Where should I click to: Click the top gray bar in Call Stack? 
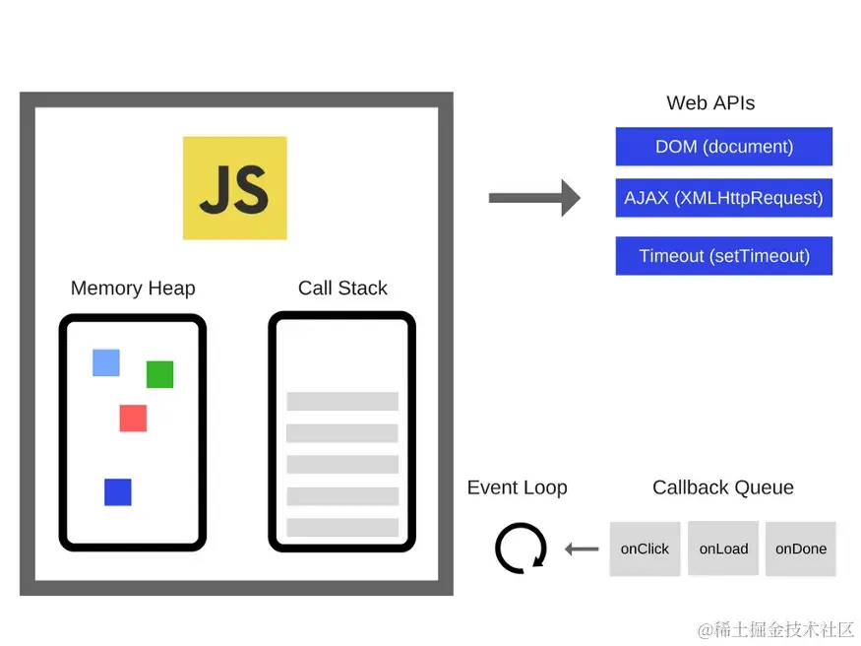341,401
